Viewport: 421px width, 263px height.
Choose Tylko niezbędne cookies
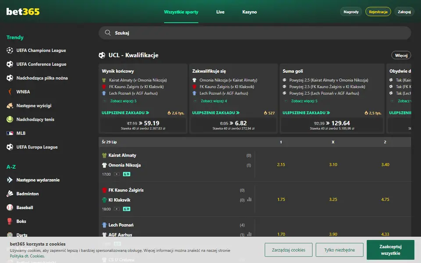coord(339,250)
